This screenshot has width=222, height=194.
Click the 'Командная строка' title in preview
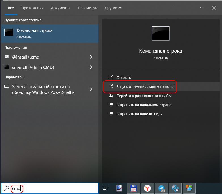coord(161,51)
